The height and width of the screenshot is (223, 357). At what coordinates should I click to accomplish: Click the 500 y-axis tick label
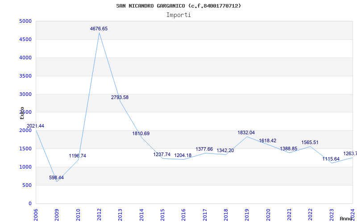pyautogui.click(x=27, y=185)
